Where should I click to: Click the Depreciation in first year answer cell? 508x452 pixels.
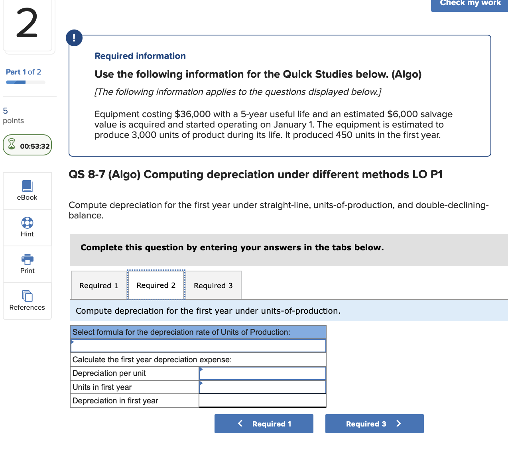point(262,401)
